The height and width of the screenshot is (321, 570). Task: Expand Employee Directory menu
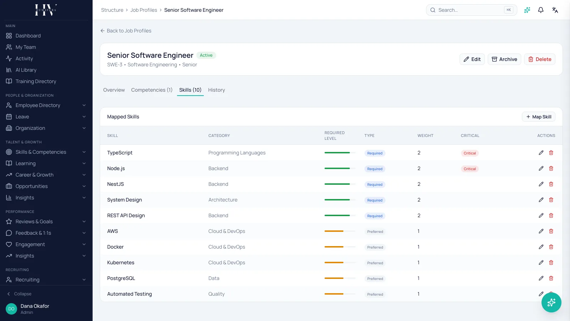tap(46, 105)
